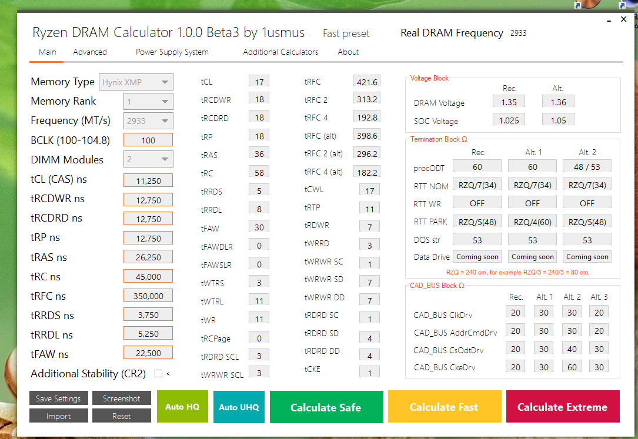Click the recommended DRAM Voltage 1.35

click(x=509, y=102)
